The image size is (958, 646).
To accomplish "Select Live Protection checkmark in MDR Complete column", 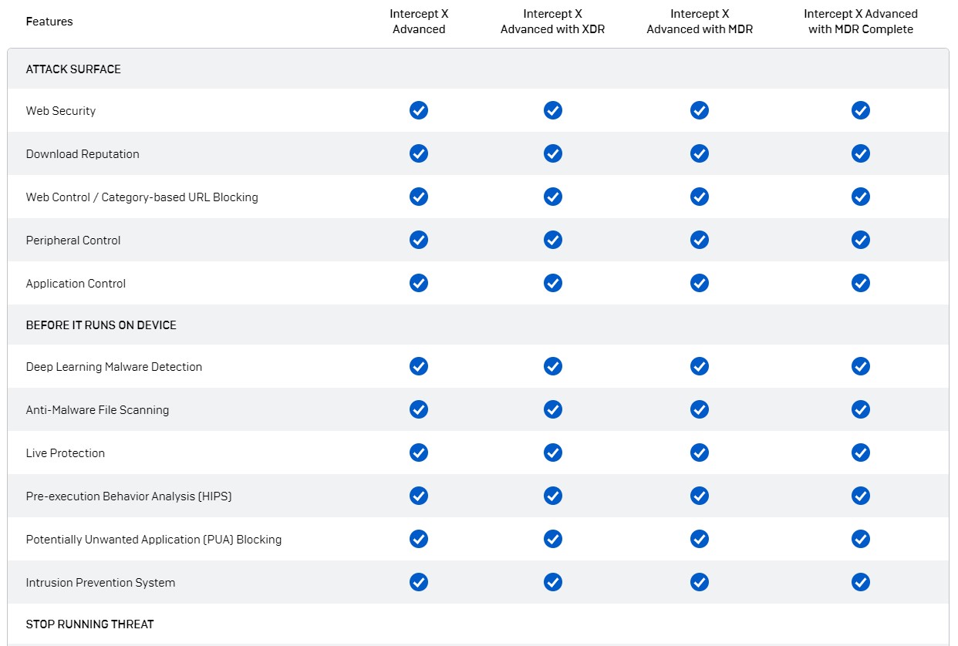I will (861, 453).
